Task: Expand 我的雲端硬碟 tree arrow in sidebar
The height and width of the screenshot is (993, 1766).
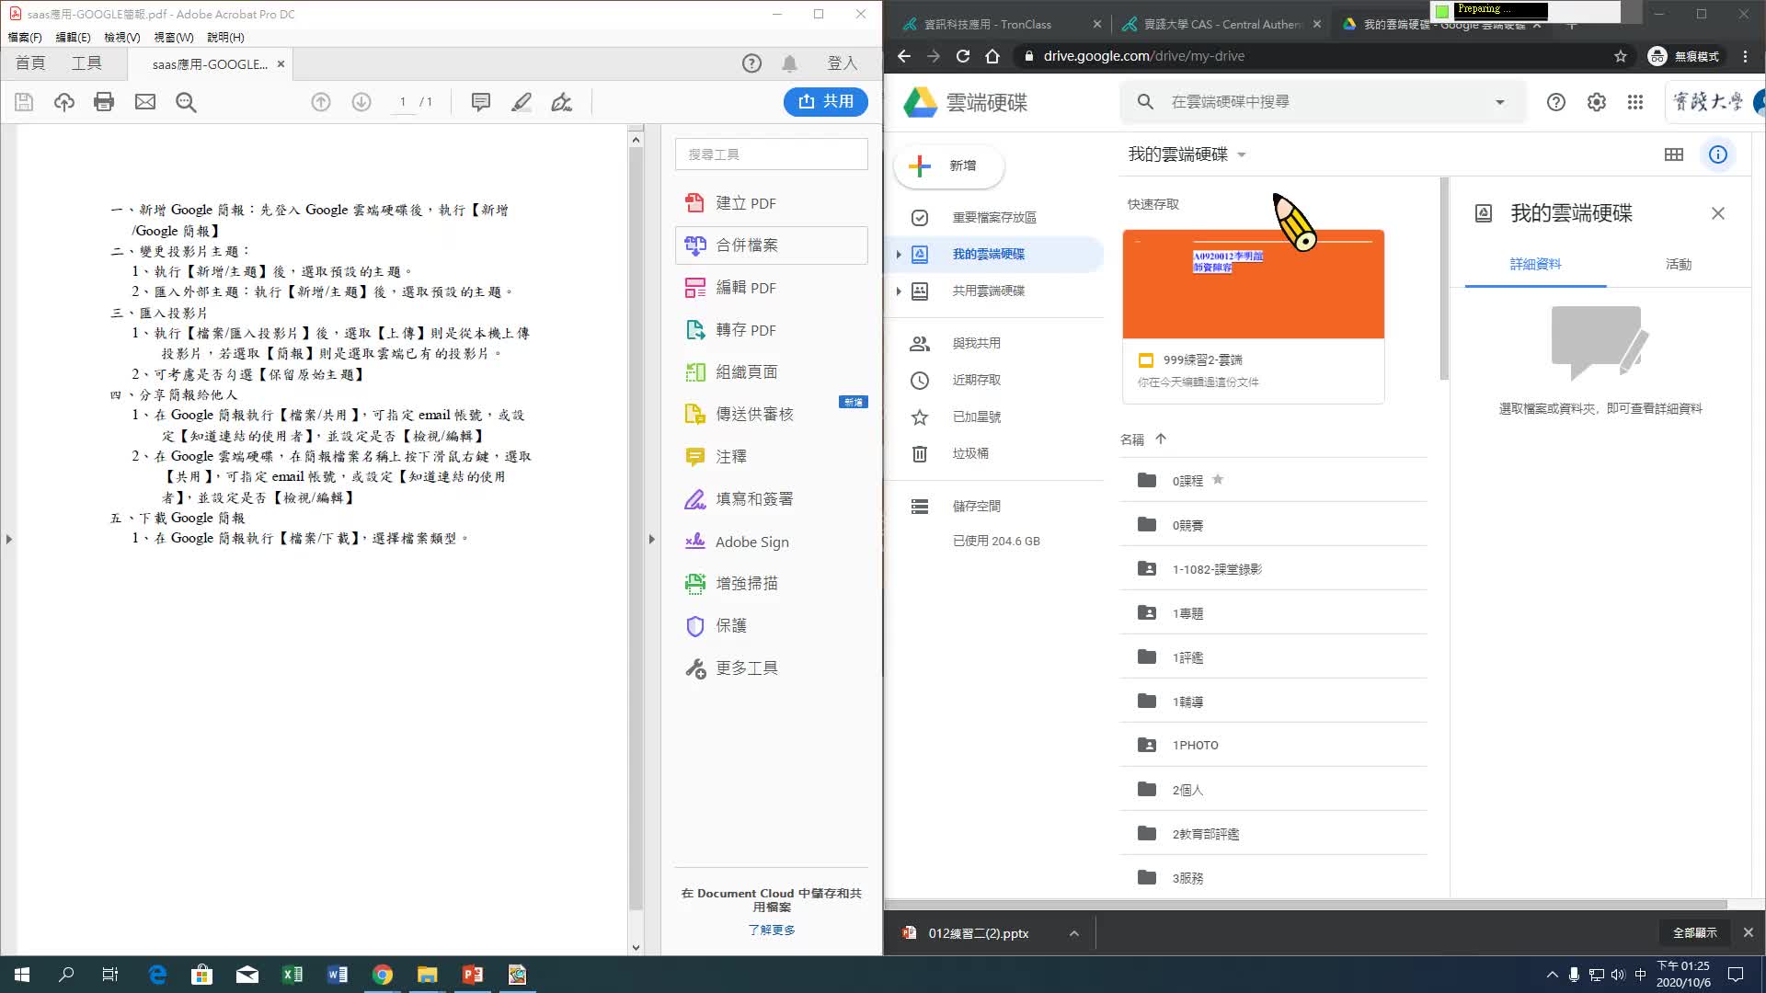Action: [x=898, y=255]
